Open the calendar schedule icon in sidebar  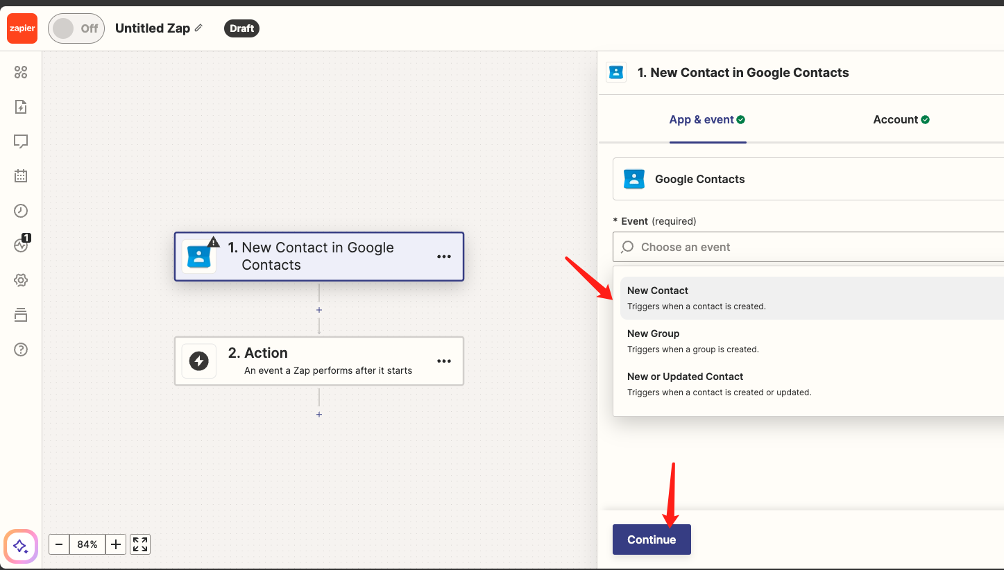coord(21,176)
